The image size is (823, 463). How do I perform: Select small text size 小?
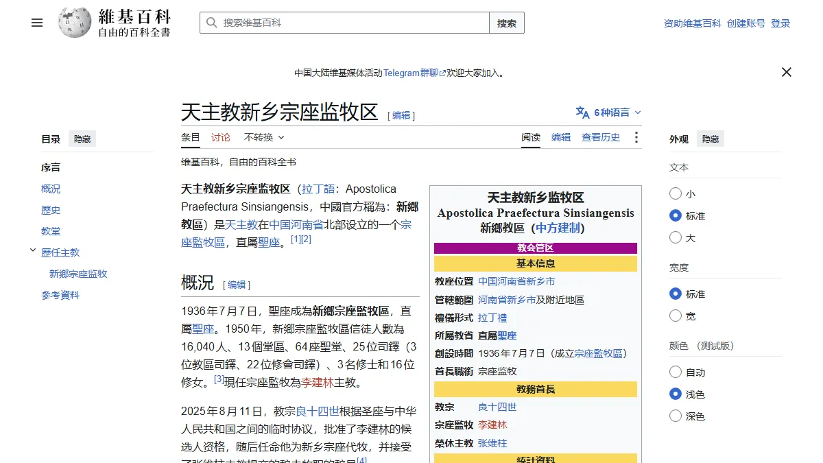(676, 194)
